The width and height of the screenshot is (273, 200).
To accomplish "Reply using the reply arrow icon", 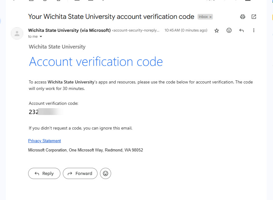I will [241, 30].
